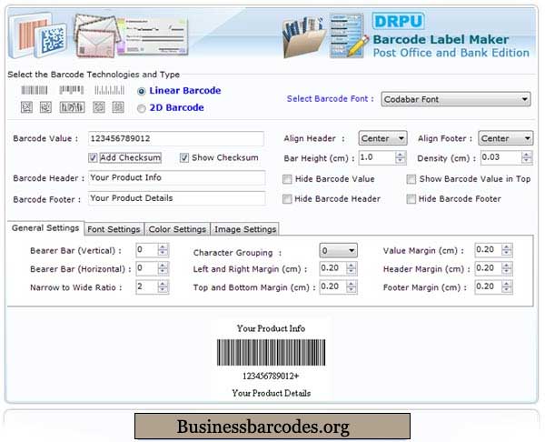The image size is (545, 442).
Task: Switch to the General Settings tab
Action: pos(45,228)
